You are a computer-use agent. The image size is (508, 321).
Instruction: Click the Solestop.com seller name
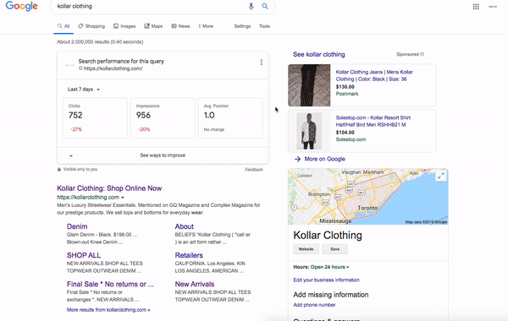[351, 139]
